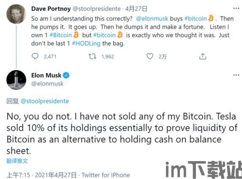Click the reply icon under Dave Portnoy's tweet

tap(35, 56)
